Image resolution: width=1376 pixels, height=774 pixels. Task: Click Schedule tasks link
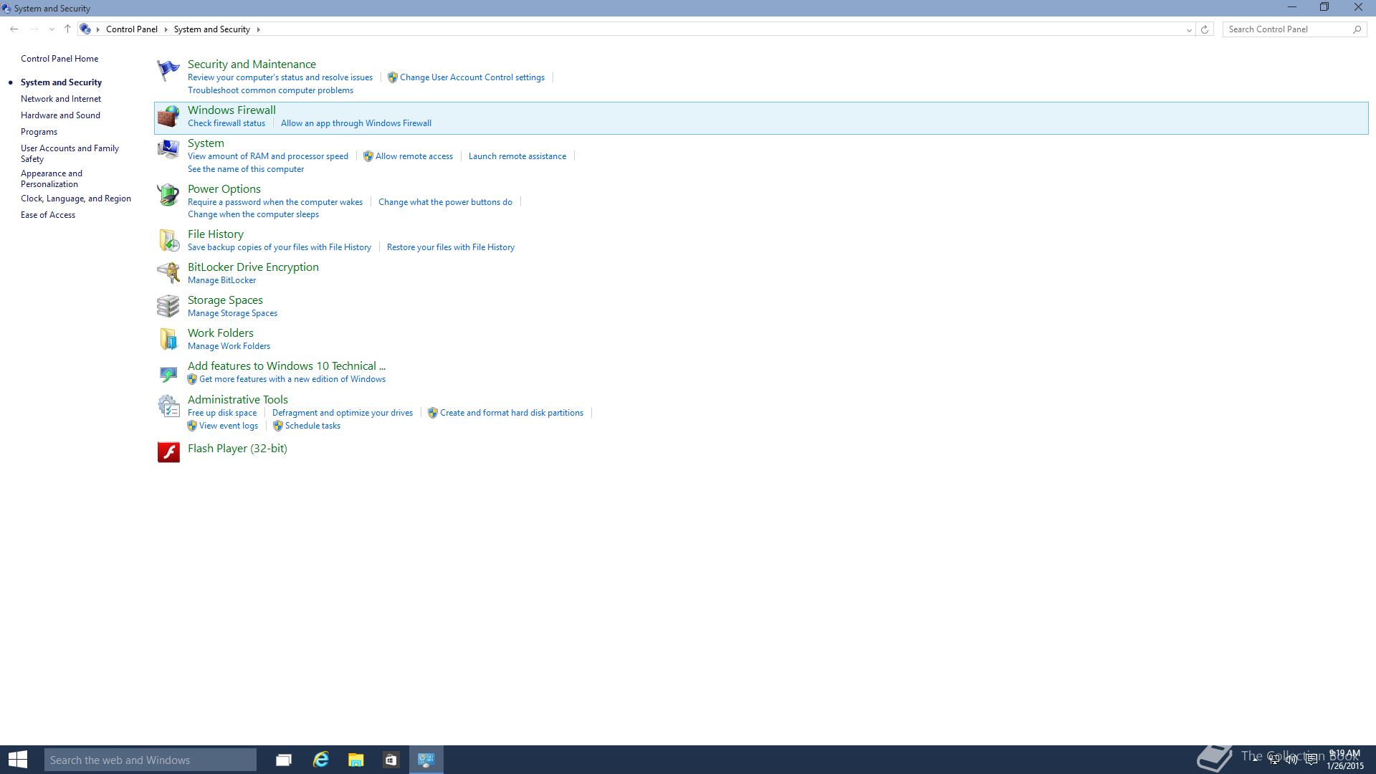[x=312, y=426]
